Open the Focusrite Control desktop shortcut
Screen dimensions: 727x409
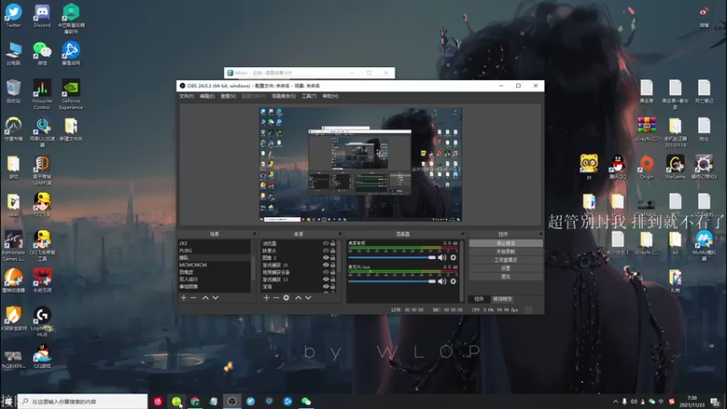click(x=42, y=95)
